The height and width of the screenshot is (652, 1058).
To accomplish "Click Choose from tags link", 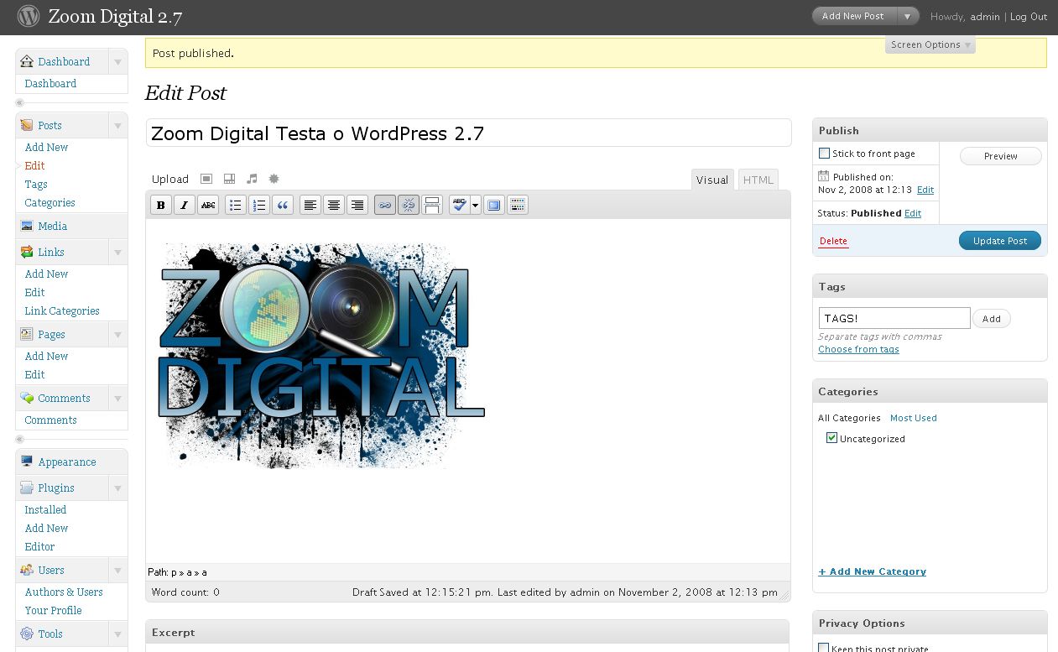I will click(858, 349).
